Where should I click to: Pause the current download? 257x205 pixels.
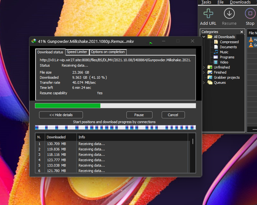(x=139, y=115)
